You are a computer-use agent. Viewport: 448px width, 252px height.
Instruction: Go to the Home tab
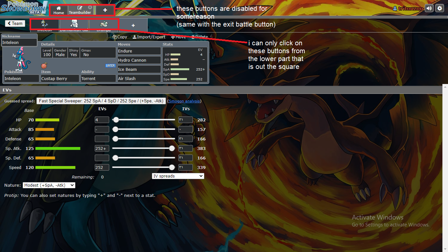coord(59,10)
